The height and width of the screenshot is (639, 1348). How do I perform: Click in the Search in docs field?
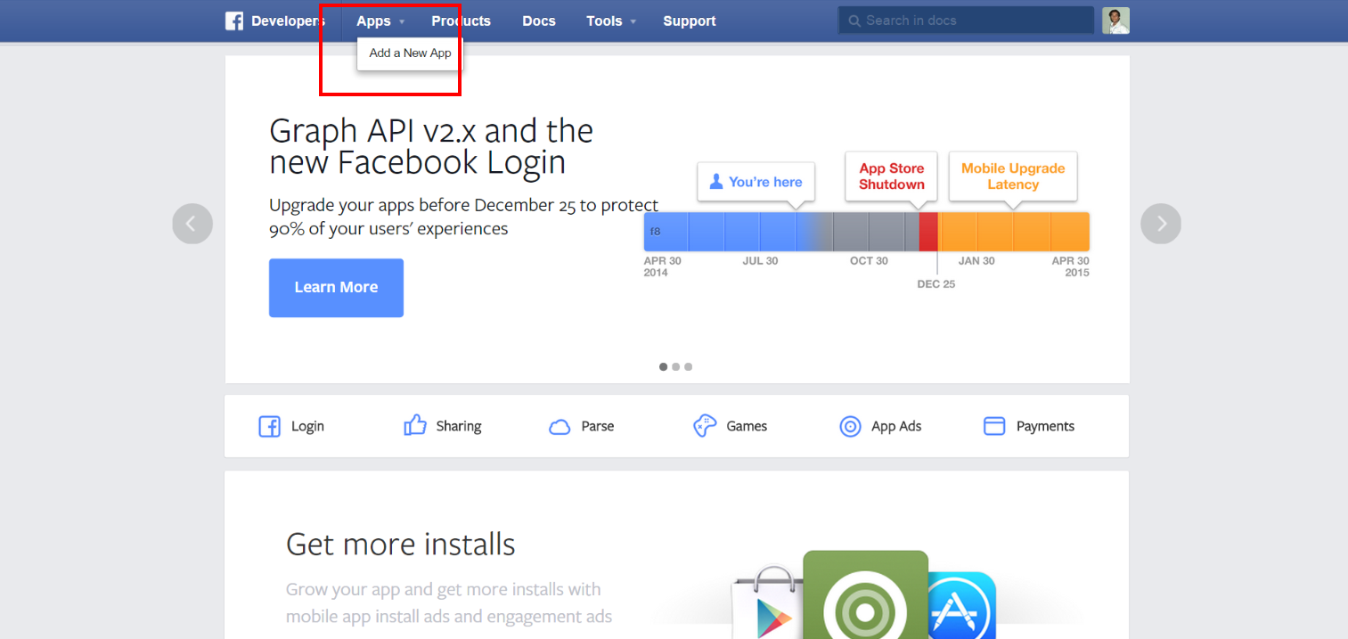(x=966, y=20)
